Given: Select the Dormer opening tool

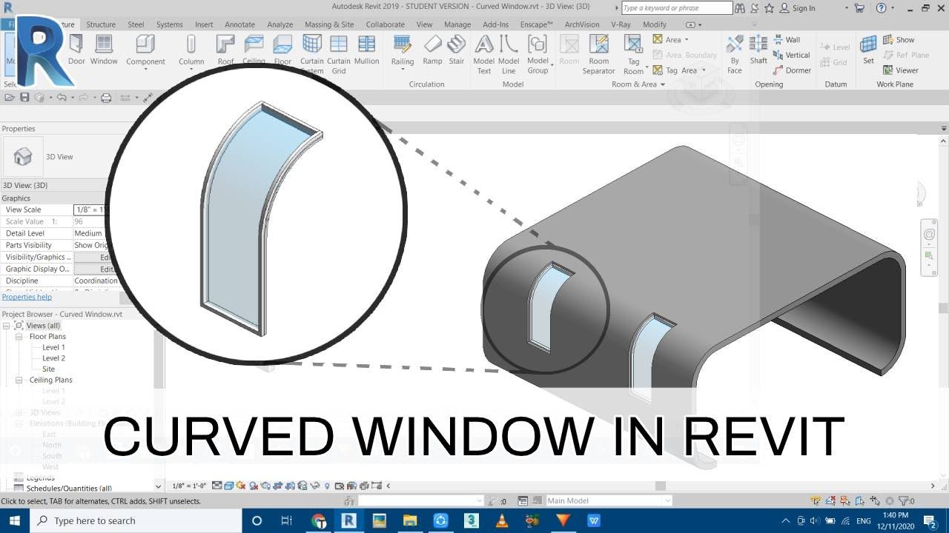Looking at the screenshot, I should click(x=792, y=70).
